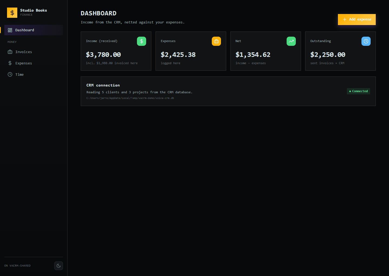Click the 'Outstanding' card label
The width and height of the screenshot is (389, 276).
[x=321, y=41]
